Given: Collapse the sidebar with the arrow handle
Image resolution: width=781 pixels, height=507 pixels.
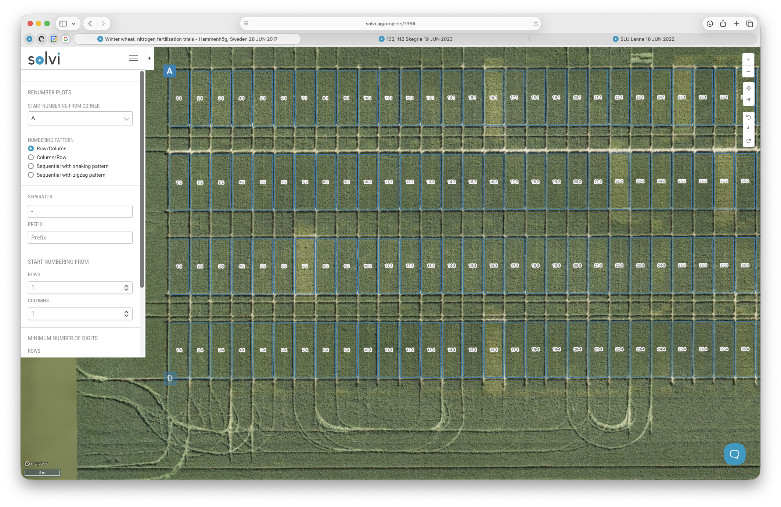Looking at the screenshot, I should [x=149, y=58].
